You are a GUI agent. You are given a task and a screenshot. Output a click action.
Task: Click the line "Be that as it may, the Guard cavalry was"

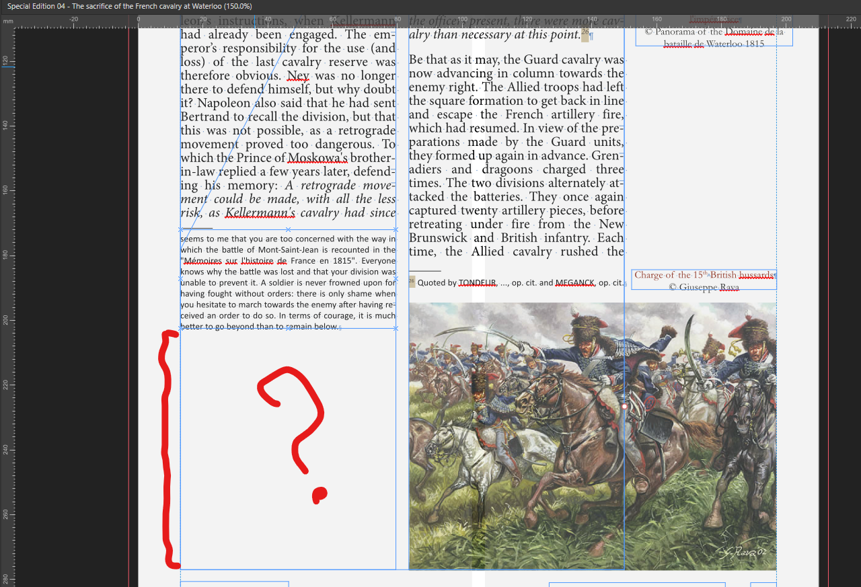[x=517, y=59]
